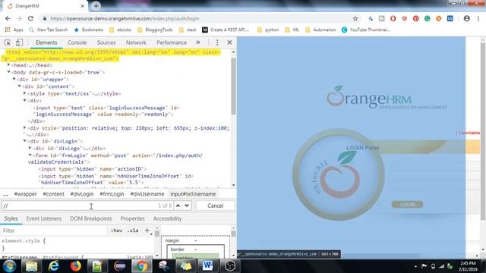Click the Styles Filter input

(53, 231)
